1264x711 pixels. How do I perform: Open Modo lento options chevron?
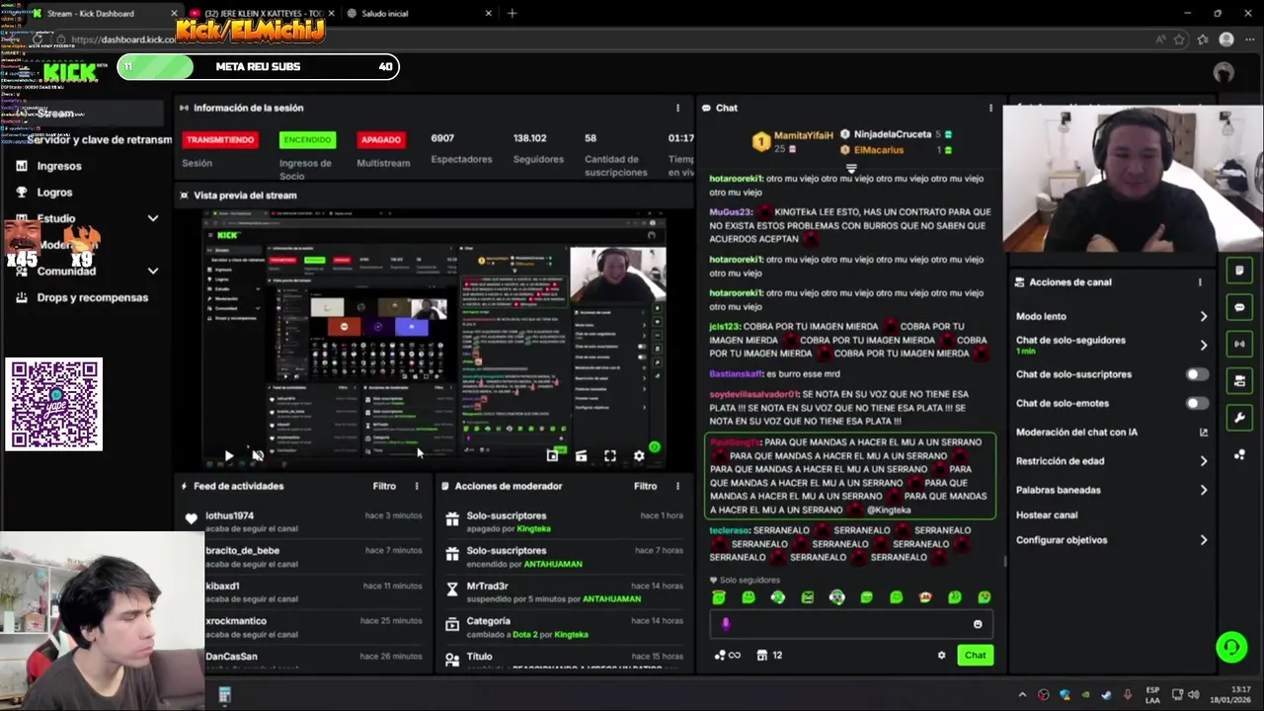pos(1203,316)
